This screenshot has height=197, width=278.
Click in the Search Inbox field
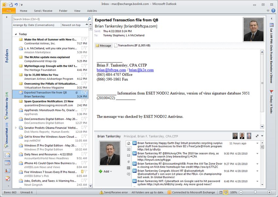point(50,19)
